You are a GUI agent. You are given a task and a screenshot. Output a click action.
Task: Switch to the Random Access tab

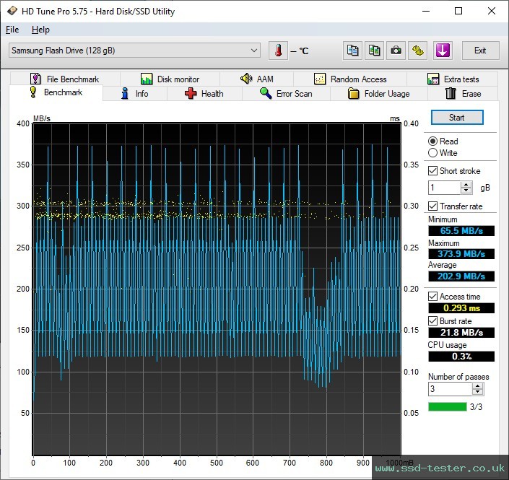point(350,79)
